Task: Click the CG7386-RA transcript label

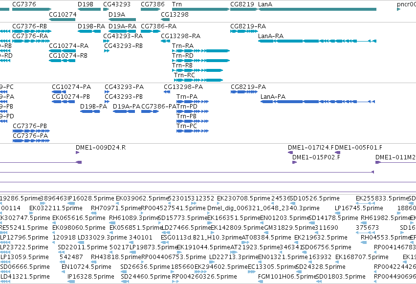Action: (x=159, y=26)
